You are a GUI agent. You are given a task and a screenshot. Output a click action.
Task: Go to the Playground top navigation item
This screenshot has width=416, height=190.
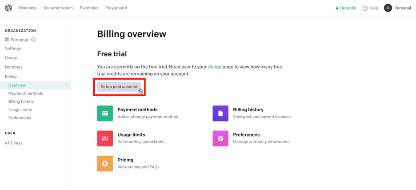[116, 8]
